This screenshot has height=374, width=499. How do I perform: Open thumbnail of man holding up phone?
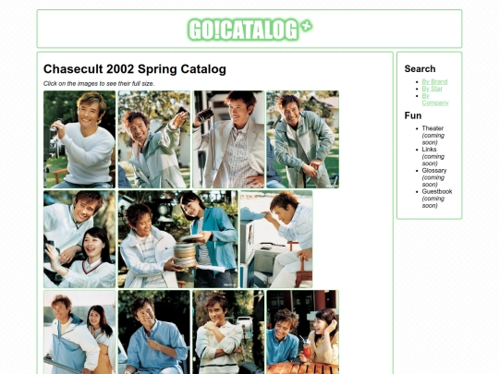pos(154,139)
